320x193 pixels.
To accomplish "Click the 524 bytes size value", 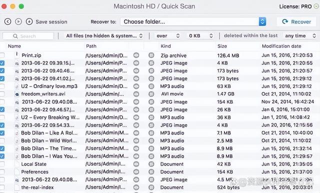I will (228, 187).
